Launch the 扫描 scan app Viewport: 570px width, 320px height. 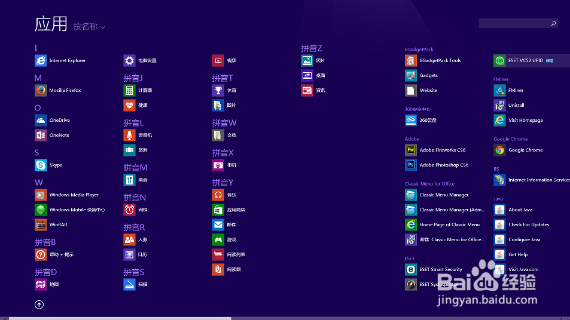click(x=136, y=284)
